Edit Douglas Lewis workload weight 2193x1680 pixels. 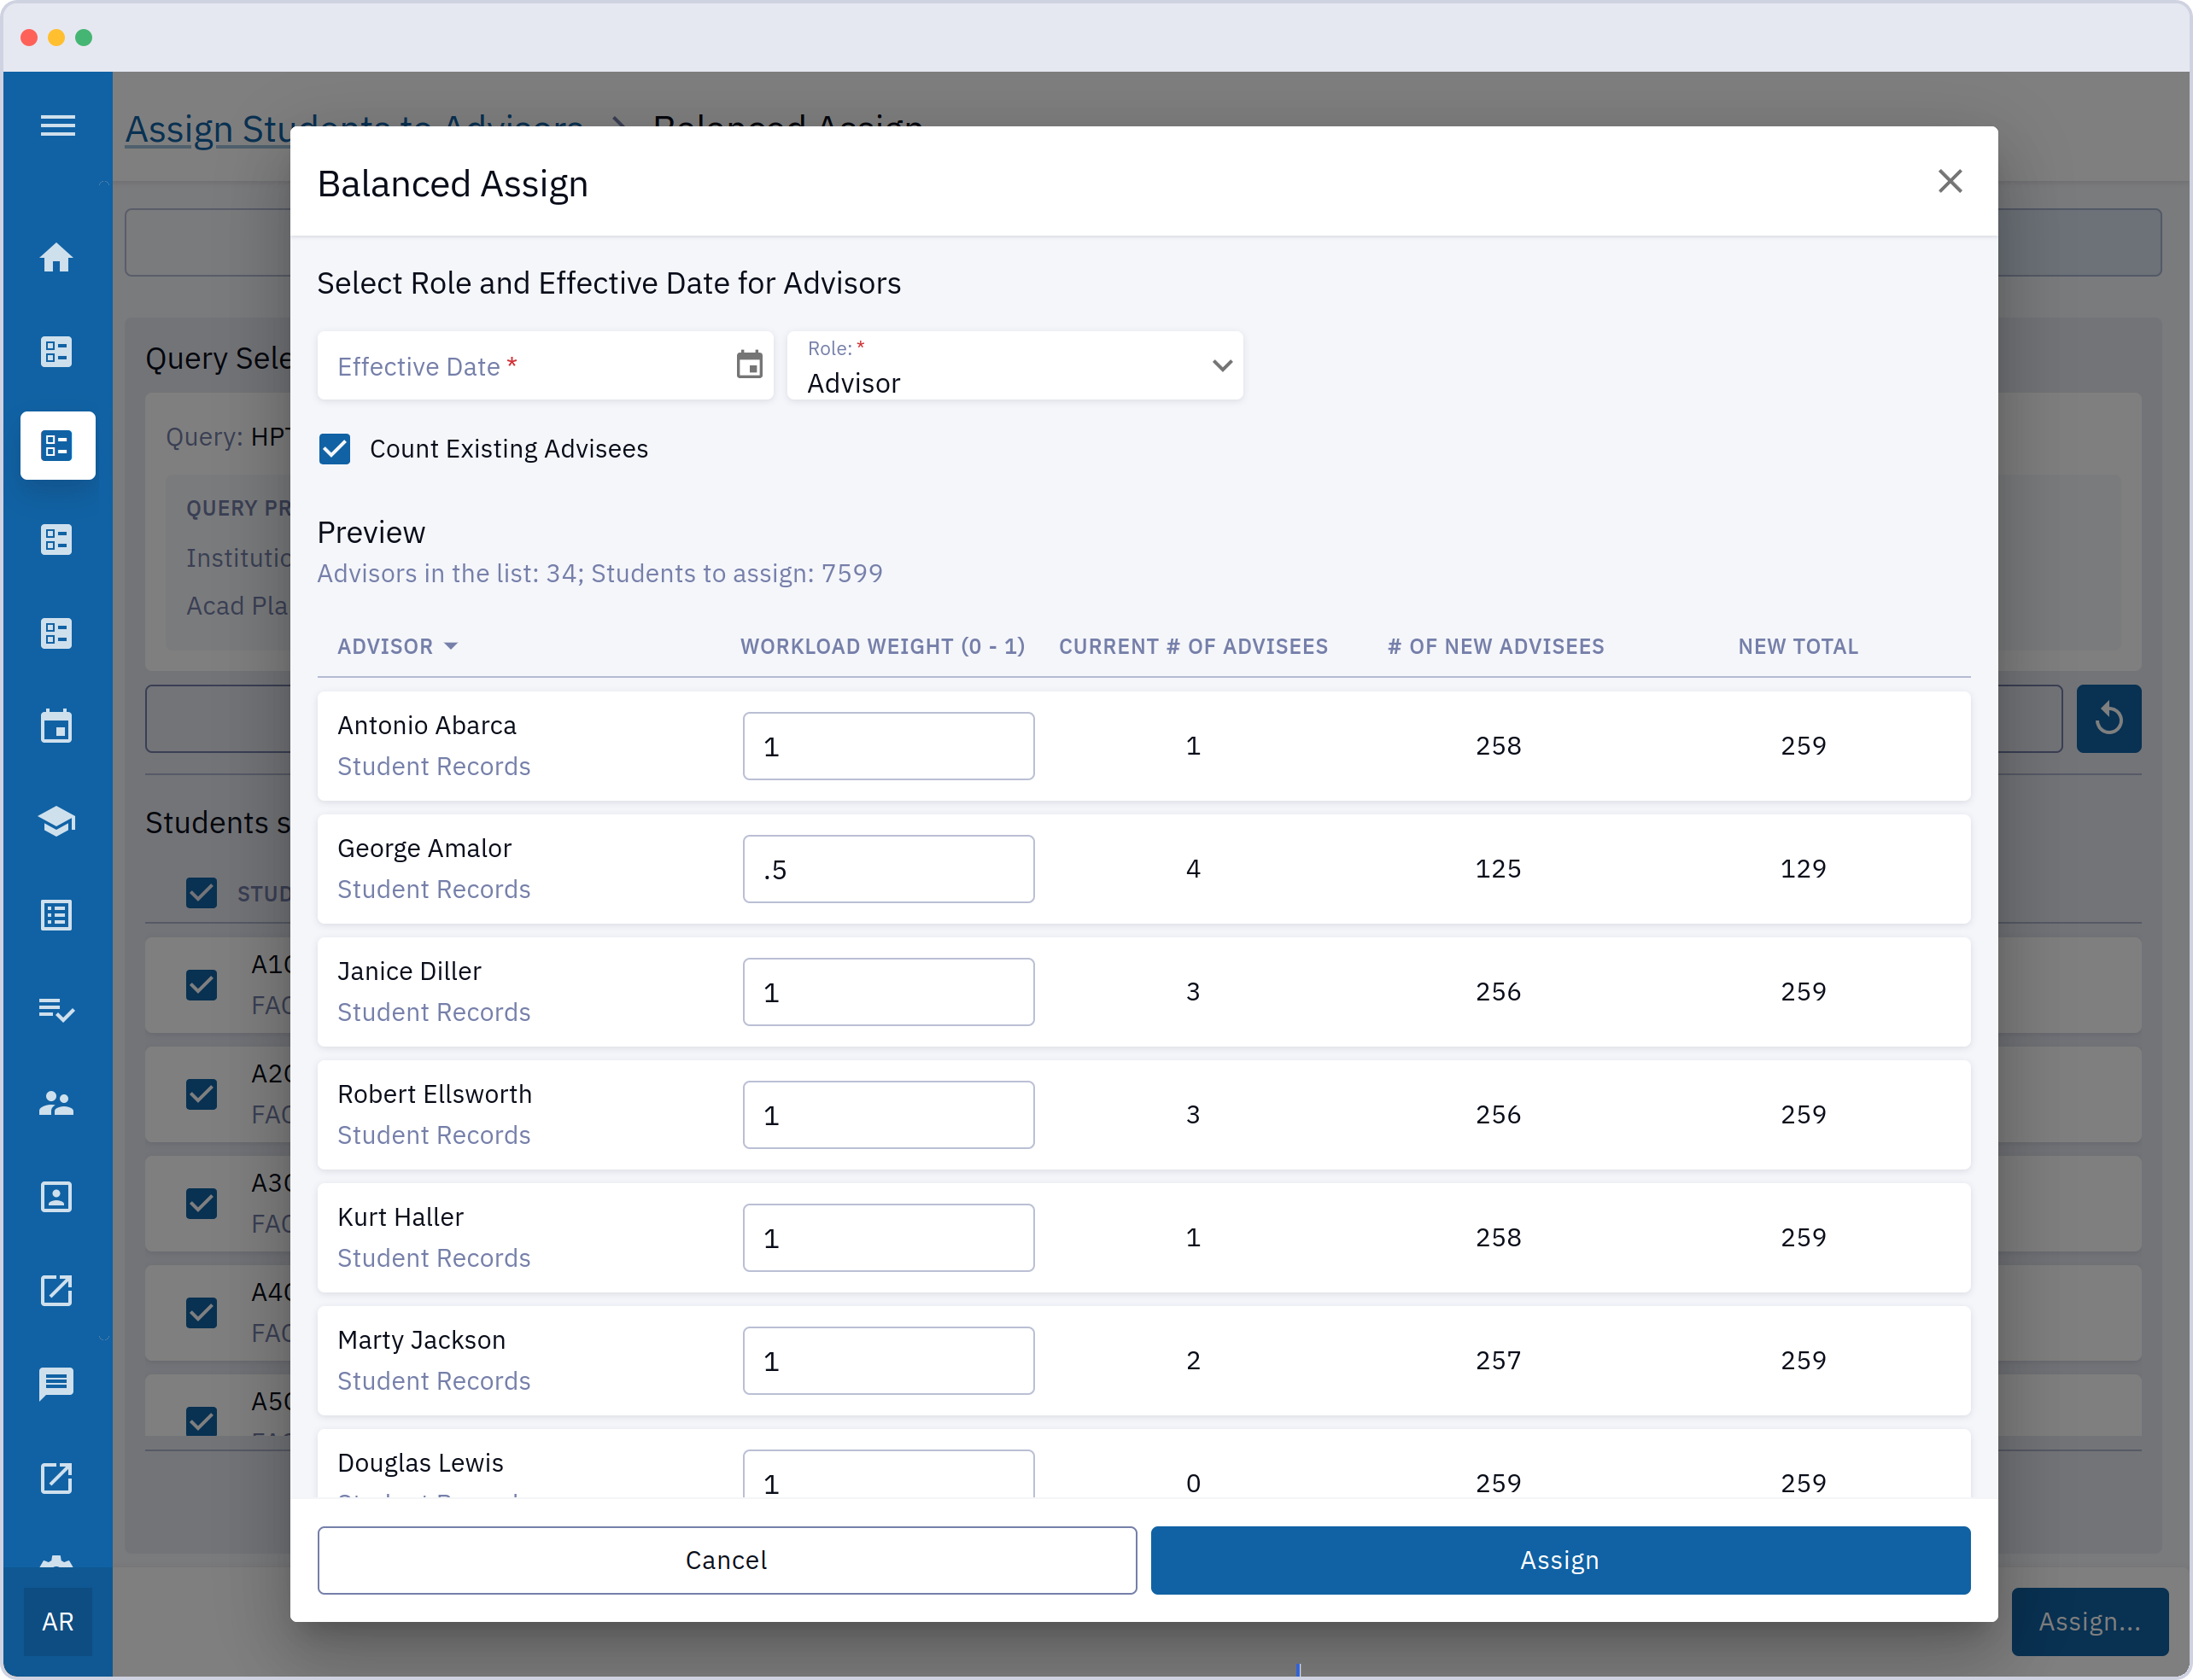888,1474
